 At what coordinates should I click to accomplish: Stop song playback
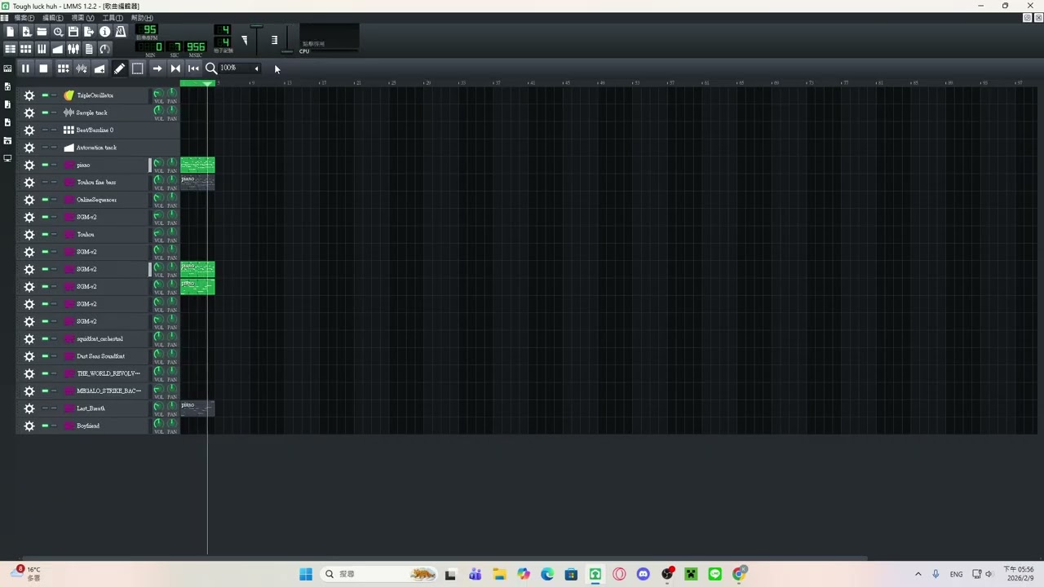[x=43, y=68]
